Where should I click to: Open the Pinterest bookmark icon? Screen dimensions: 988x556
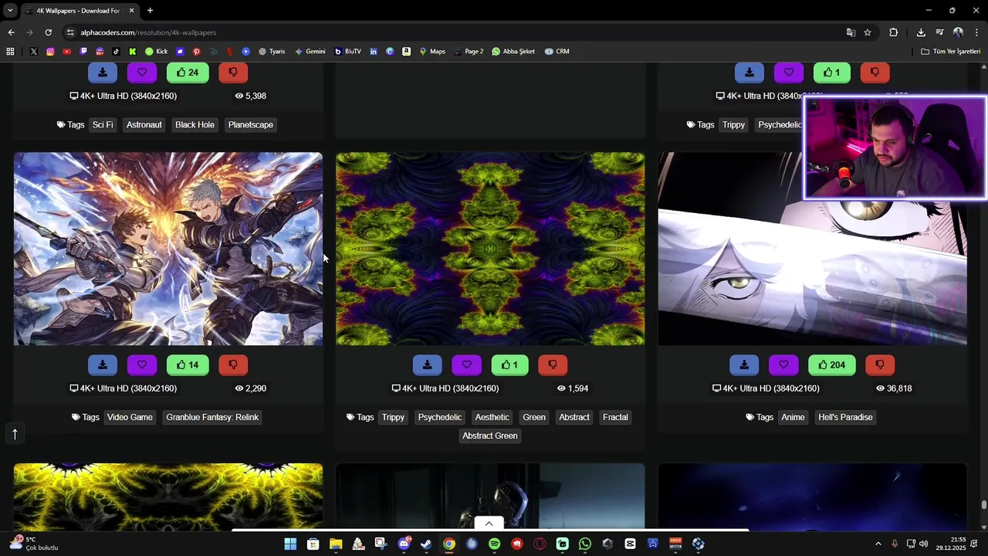[x=196, y=52]
